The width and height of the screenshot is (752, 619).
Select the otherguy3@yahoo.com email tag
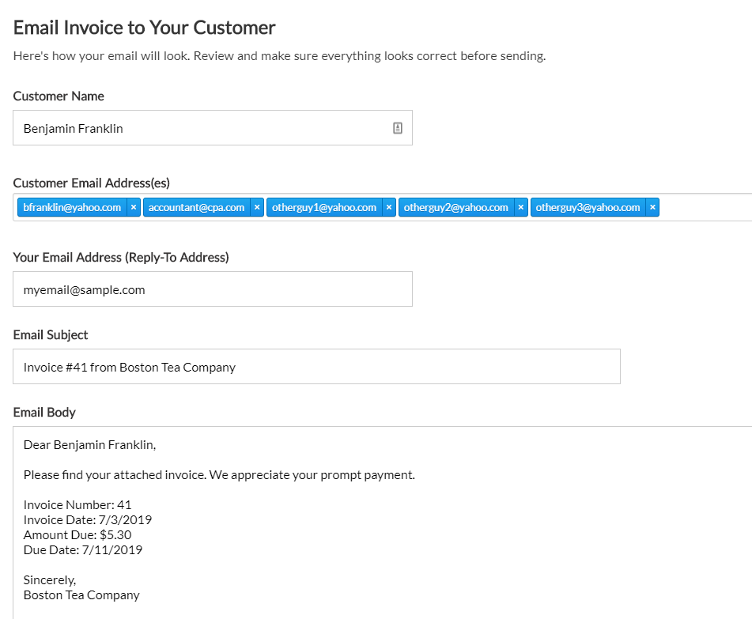(588, 207)
